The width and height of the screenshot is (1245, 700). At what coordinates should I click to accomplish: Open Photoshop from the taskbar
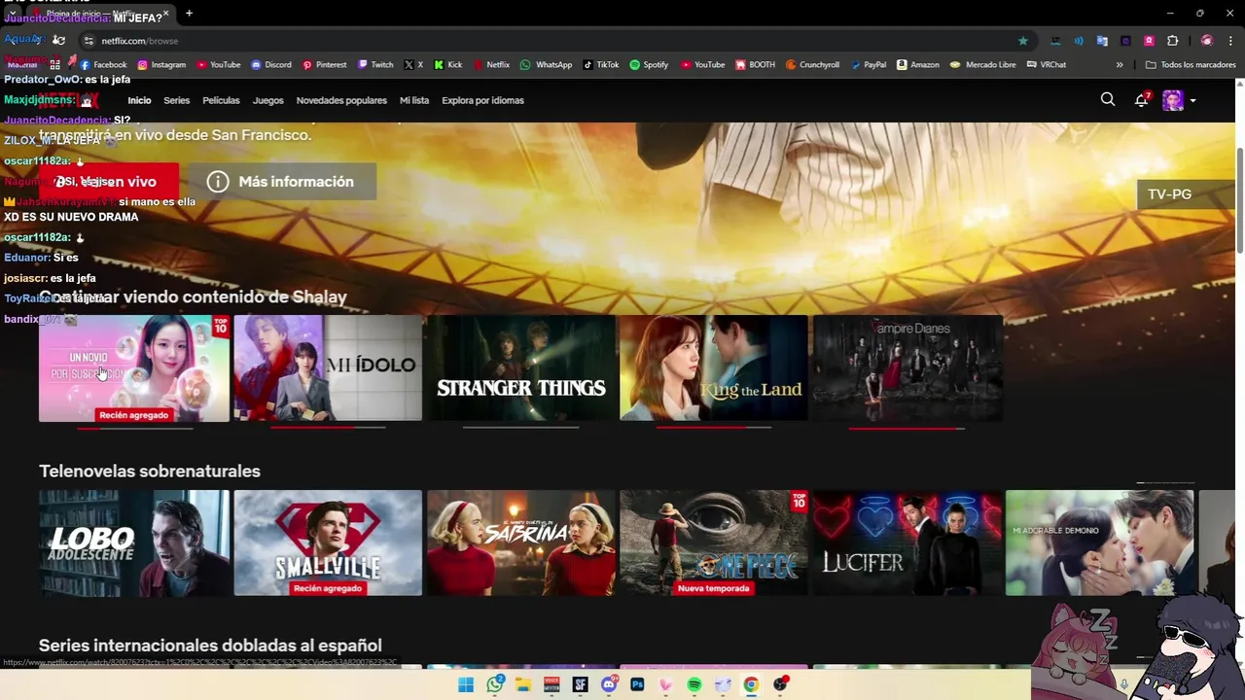[x=637, y=685]
